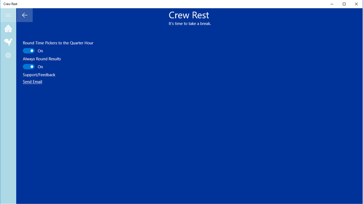Select the Home cabin icon in sidebar

[x=8, y=28]
